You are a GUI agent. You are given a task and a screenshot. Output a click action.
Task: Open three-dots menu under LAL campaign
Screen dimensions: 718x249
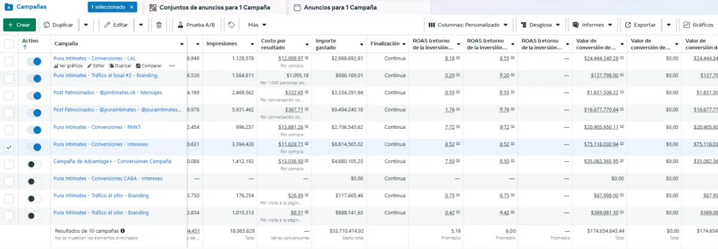tap(172, 66)
